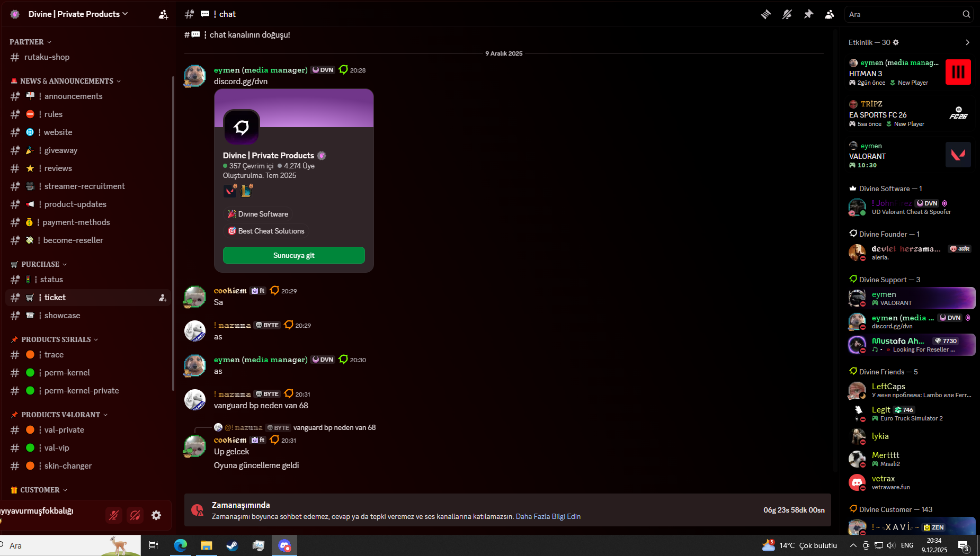Open the val-vip channel
The image size is (980, 556).
[88, 448]
